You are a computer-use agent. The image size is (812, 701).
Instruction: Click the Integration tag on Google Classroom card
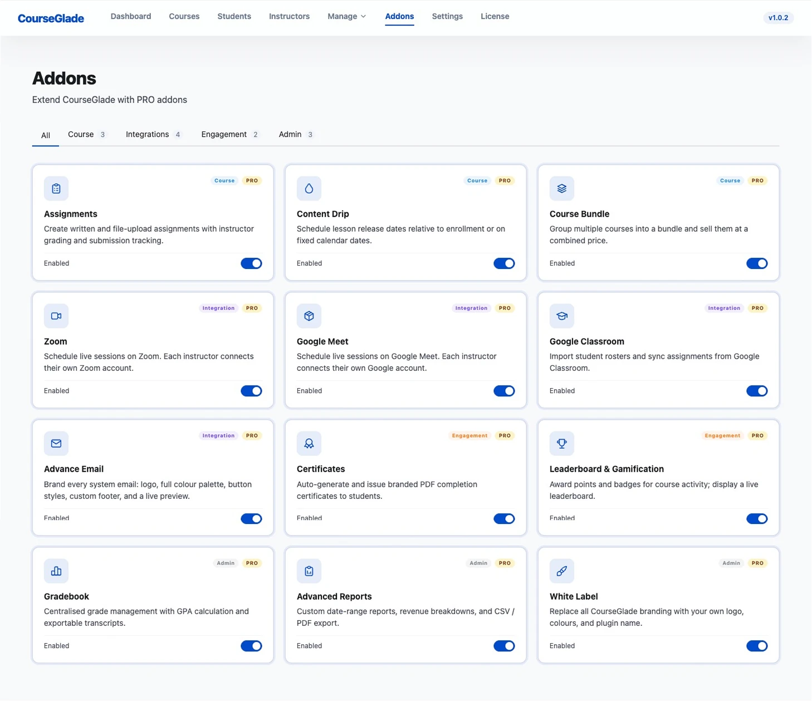coord(724,308)
